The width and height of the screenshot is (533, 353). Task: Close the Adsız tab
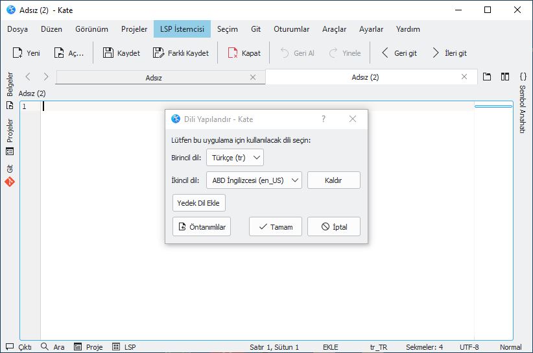tap(253, 77)
